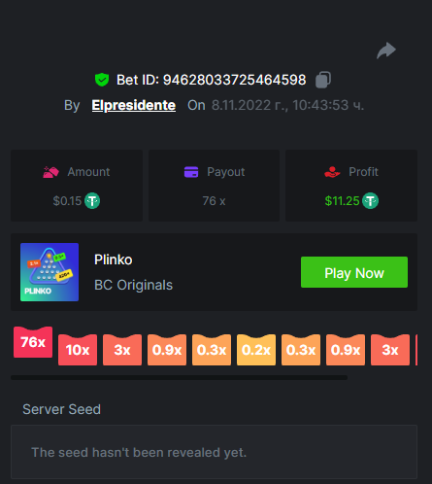Click the first 3x multiplier tile
Viewport: 432px width, 484px height.
[x=122, y=350]
